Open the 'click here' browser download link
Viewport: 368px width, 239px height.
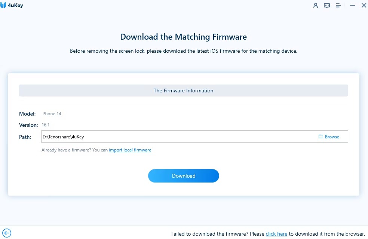click(x=276, y=234)
